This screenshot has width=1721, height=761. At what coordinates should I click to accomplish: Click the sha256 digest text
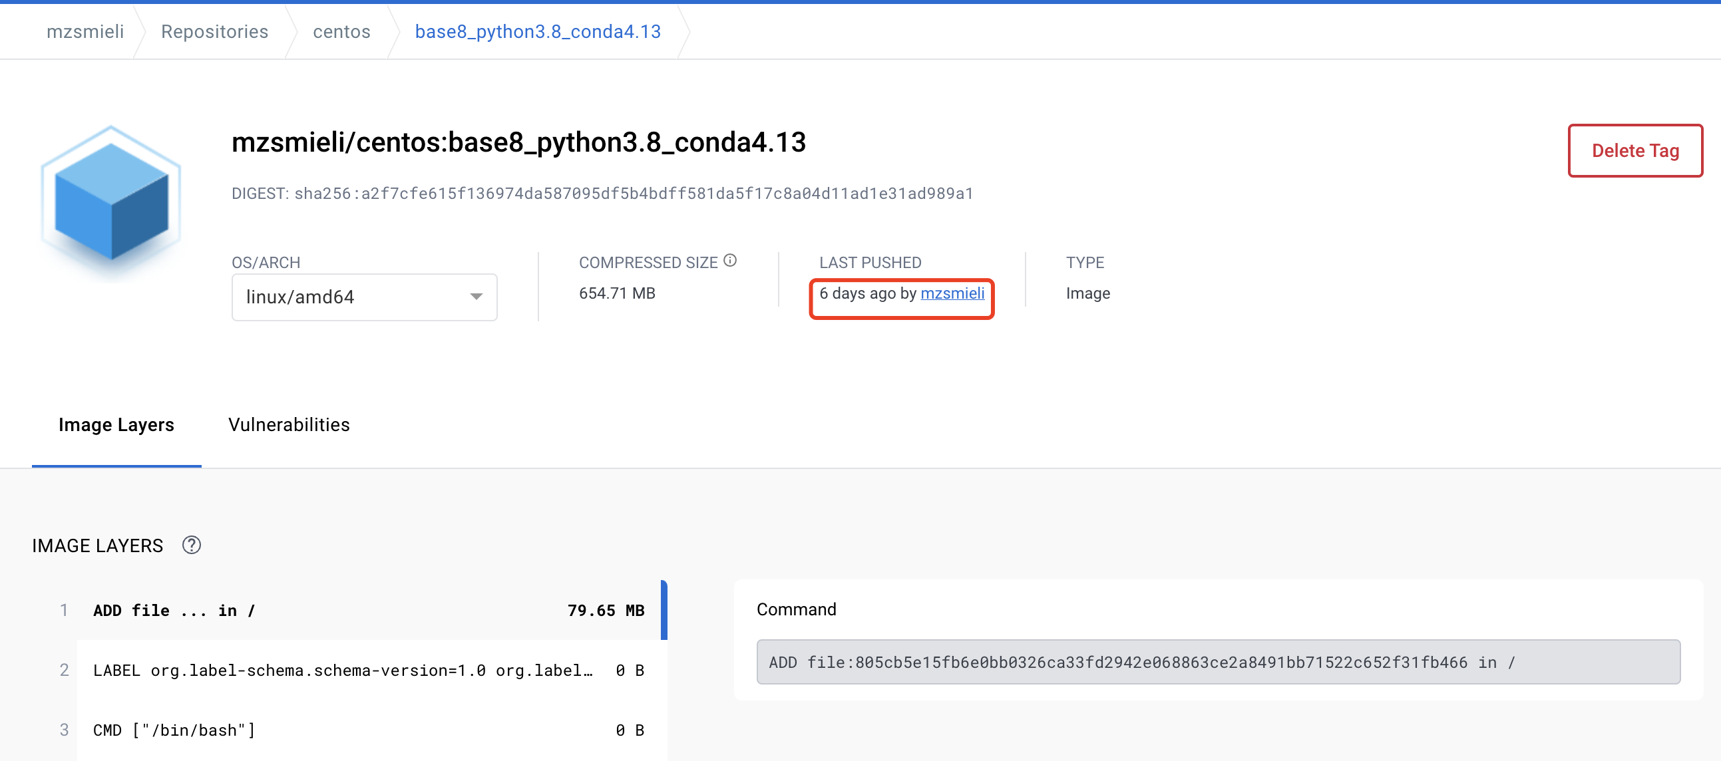[x=633, y=194]
